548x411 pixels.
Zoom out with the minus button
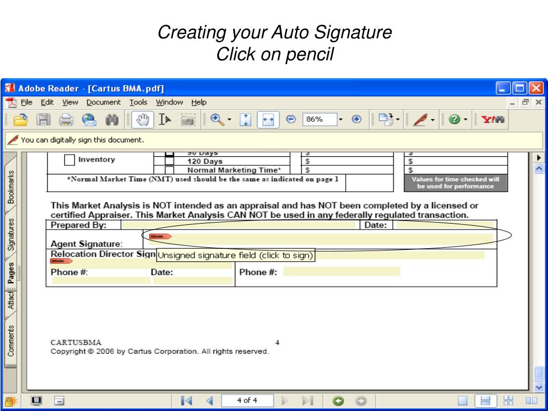(x=291, y=119)
